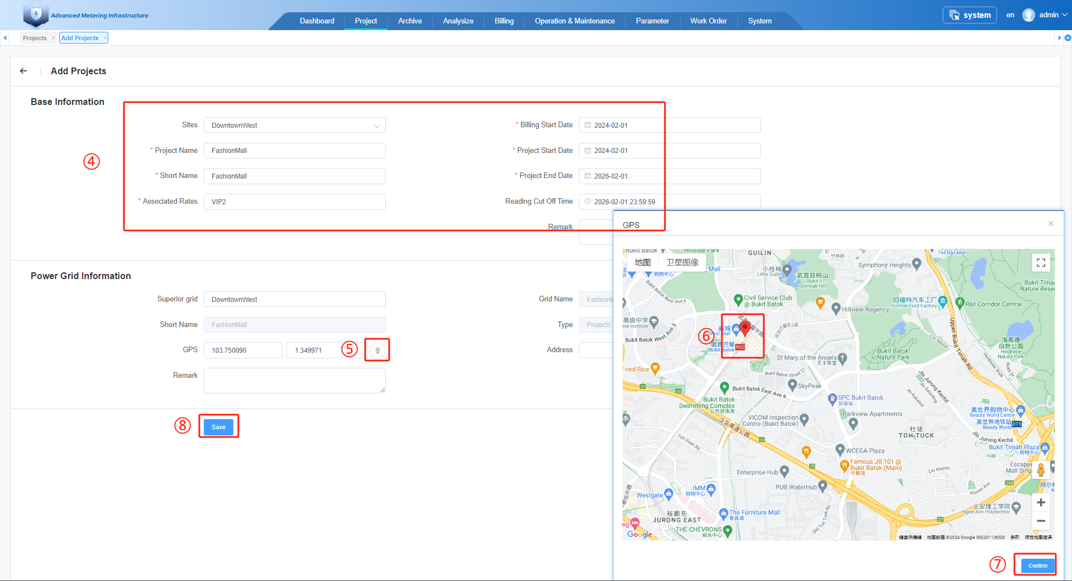Click the Project Start Date field
The image size is (1072, 581).
click(x=669, y=151)
